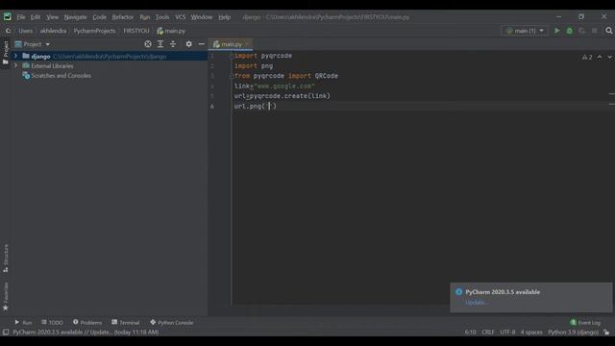Close the main.py editor tab

pos(247,44)
